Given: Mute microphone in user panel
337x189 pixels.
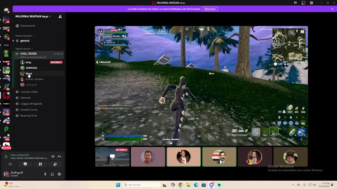Looking at the screenshot, I should 45,174.
